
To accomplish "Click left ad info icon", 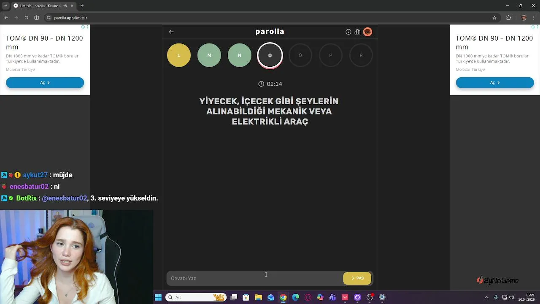I will [x=83, y=27].
